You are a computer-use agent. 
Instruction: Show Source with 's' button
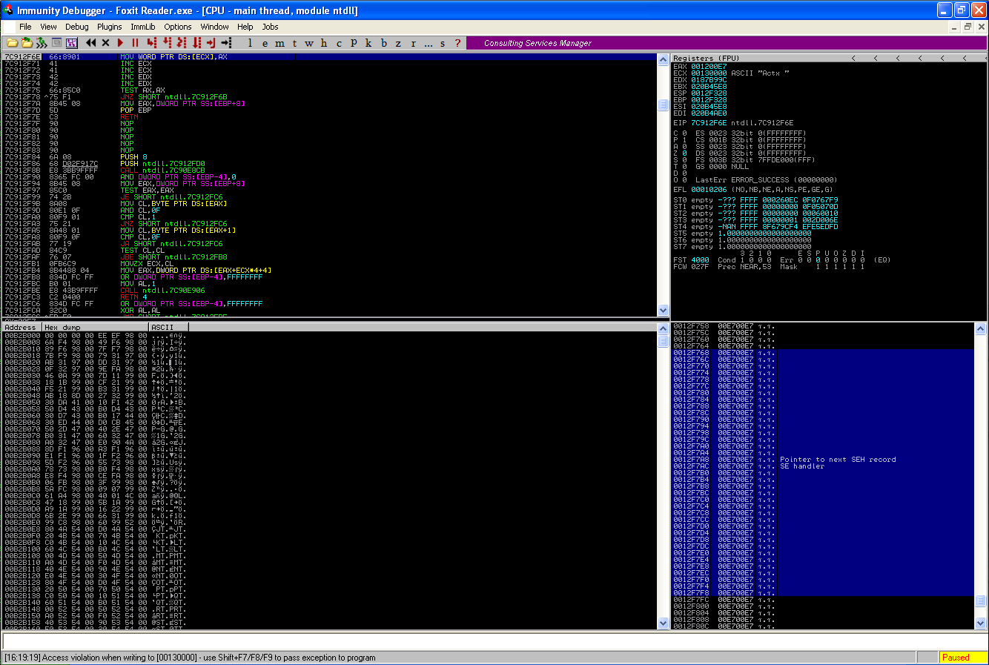click(x=443, y=43)
